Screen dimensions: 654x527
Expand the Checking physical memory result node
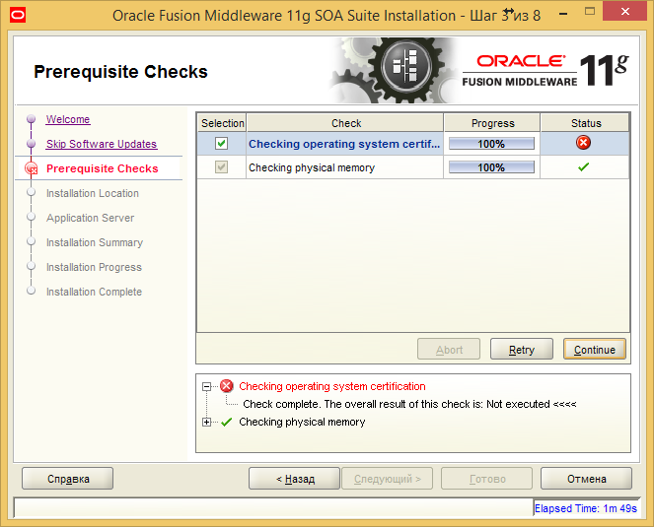pyautogui.click(x=206, y=423)
